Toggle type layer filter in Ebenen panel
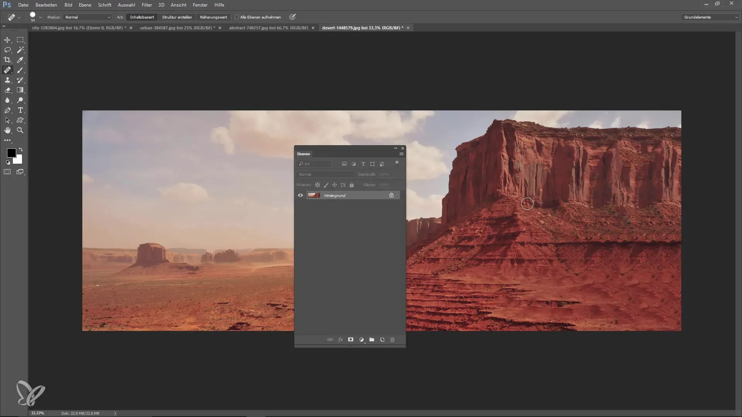 [363, 164]
